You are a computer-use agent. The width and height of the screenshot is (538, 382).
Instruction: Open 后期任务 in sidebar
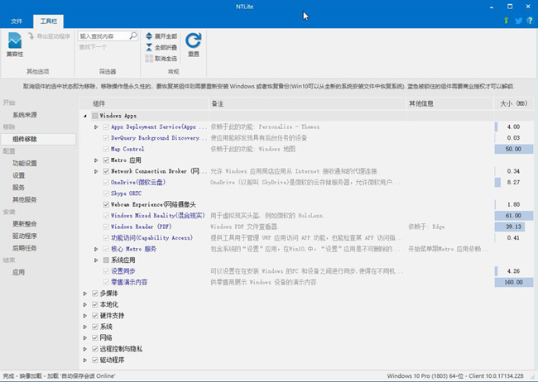tap(25, 248)
